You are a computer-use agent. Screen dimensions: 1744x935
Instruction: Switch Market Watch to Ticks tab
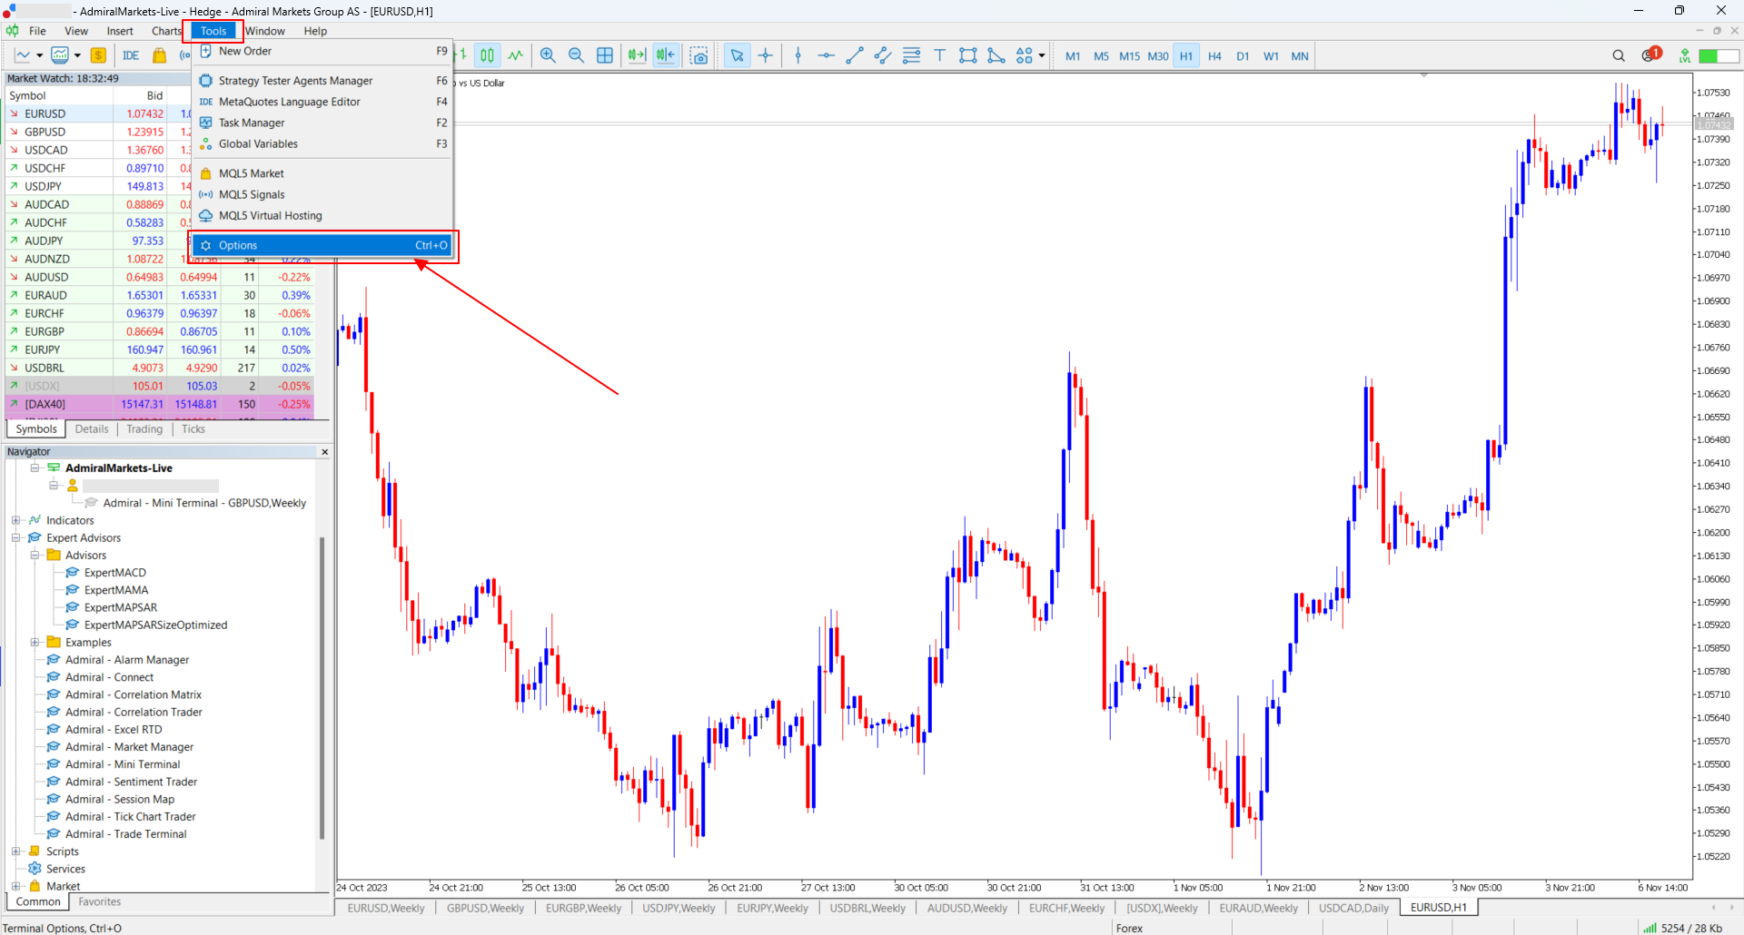(x=193, y=429)
